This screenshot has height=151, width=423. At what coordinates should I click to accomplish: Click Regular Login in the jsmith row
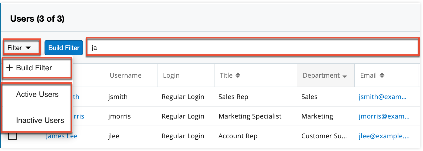[183, 97]
